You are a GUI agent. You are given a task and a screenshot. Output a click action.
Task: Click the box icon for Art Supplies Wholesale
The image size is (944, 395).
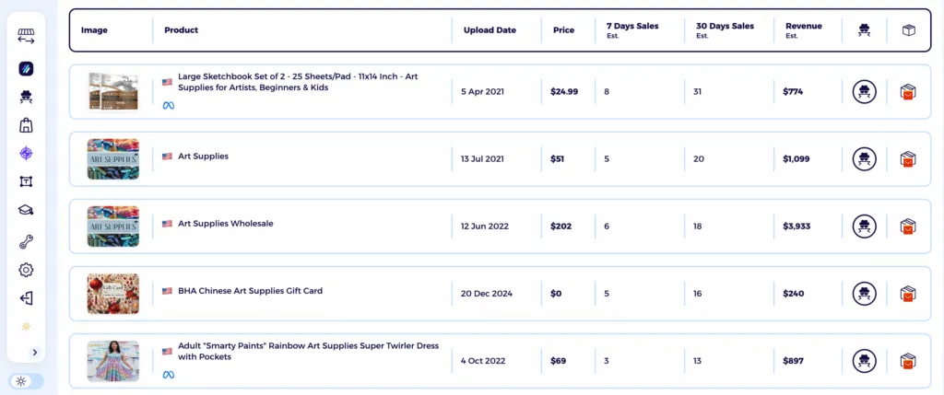coord(908,226)
